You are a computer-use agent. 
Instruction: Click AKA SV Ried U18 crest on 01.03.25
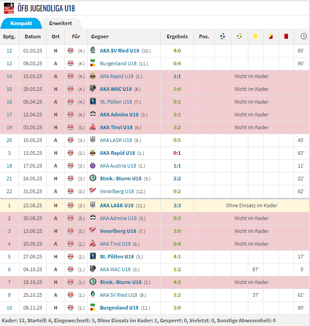[93, 51]
